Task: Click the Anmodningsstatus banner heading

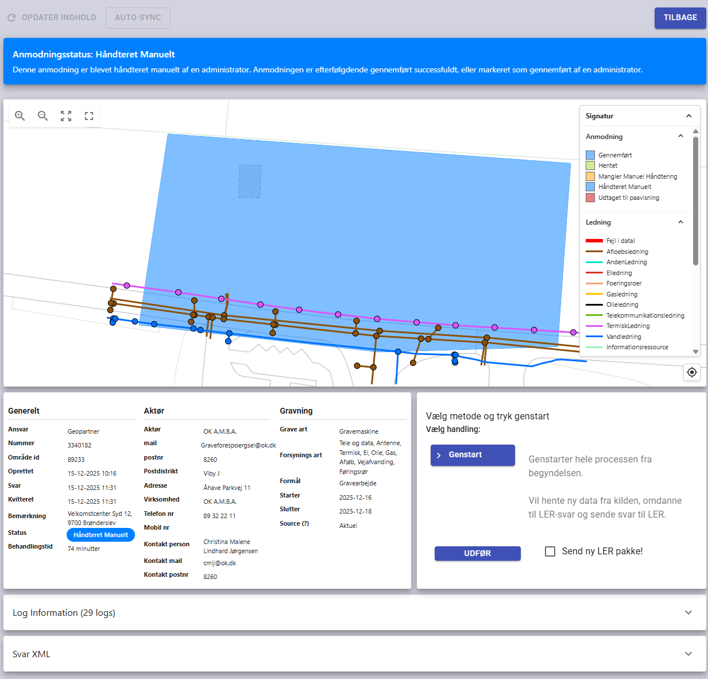Action: [x=94, y=55]
